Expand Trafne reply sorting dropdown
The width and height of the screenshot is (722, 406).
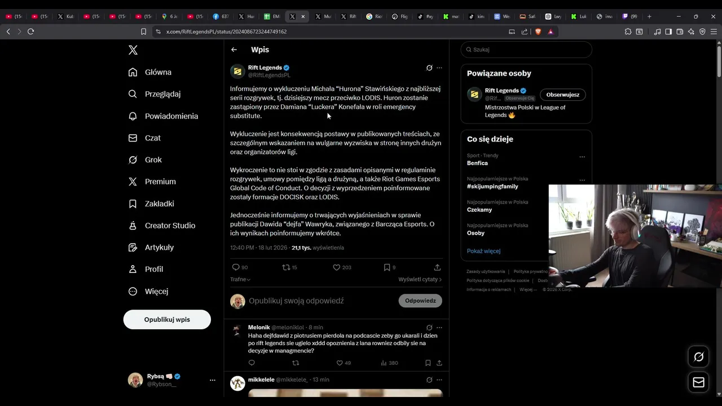240,279
